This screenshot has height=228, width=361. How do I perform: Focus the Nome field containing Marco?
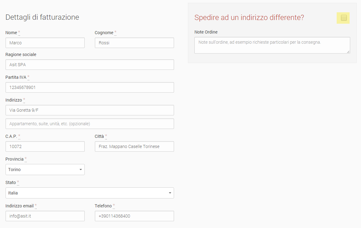click(45, 43)
